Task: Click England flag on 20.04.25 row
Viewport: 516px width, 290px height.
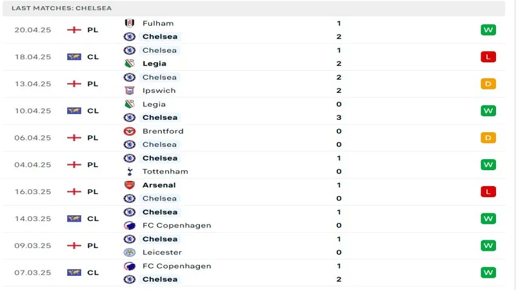Action: [x=74, y=30]
